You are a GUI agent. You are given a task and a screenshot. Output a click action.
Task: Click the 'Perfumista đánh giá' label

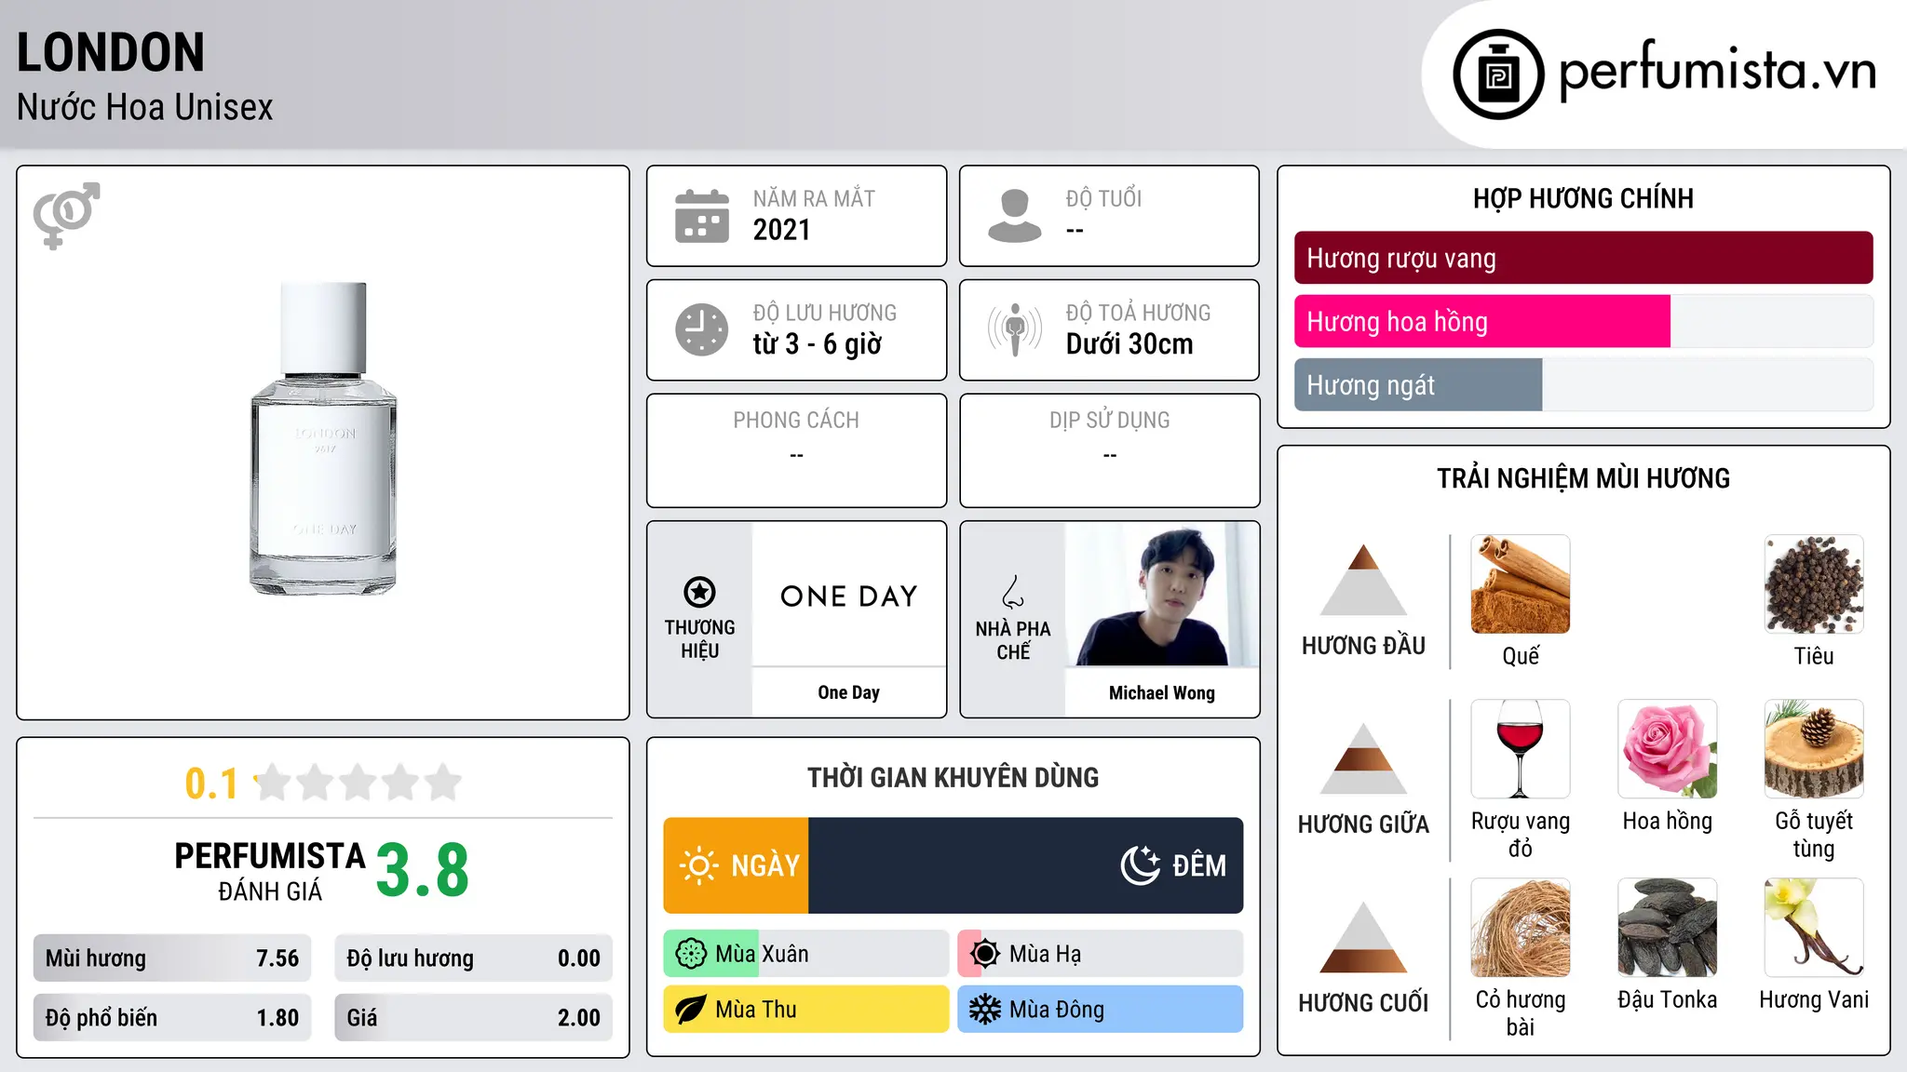point(270,871)
